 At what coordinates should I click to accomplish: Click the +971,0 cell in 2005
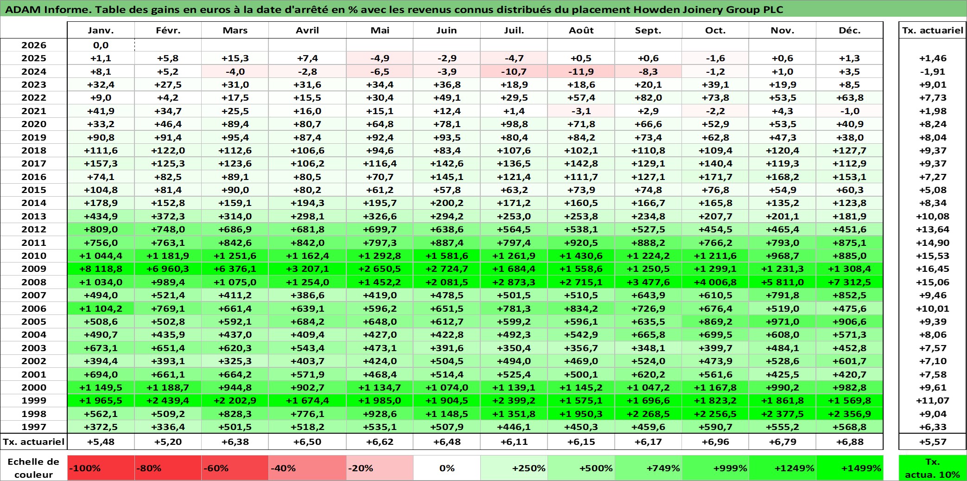783,321
